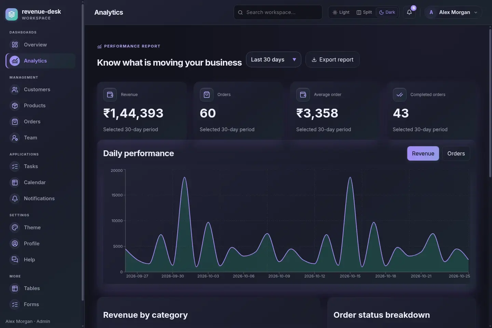
Task: Open the Last 30 days period dropdown
Action: pos(273,59)
